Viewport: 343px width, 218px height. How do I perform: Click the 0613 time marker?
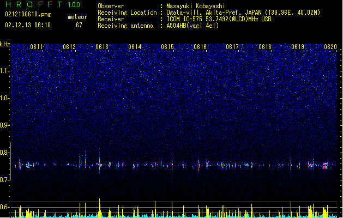[102, 47]
